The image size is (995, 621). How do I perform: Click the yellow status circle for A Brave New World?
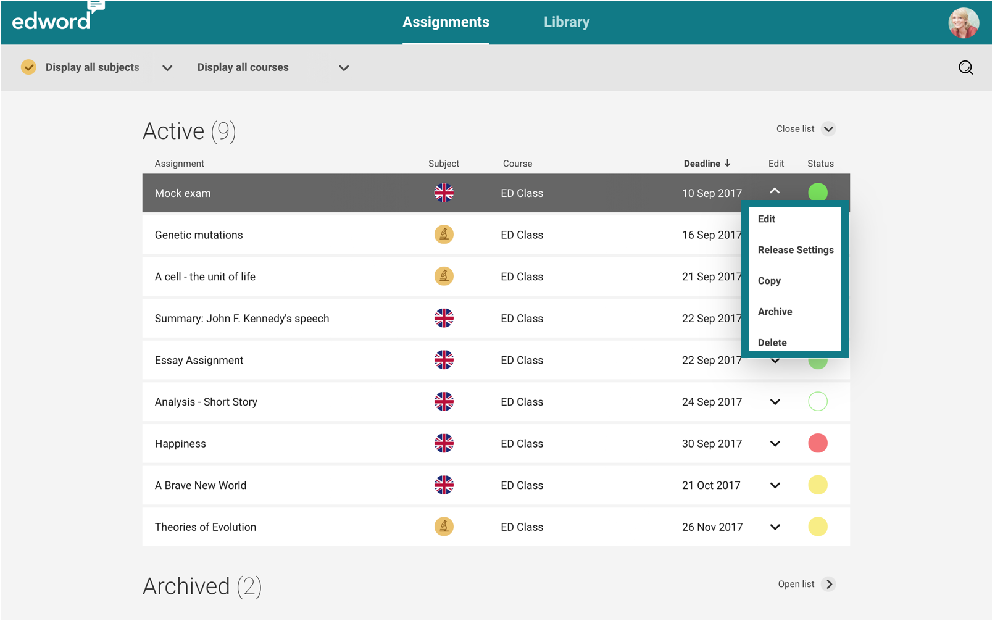pyautogui.click(x=817, y=485)
